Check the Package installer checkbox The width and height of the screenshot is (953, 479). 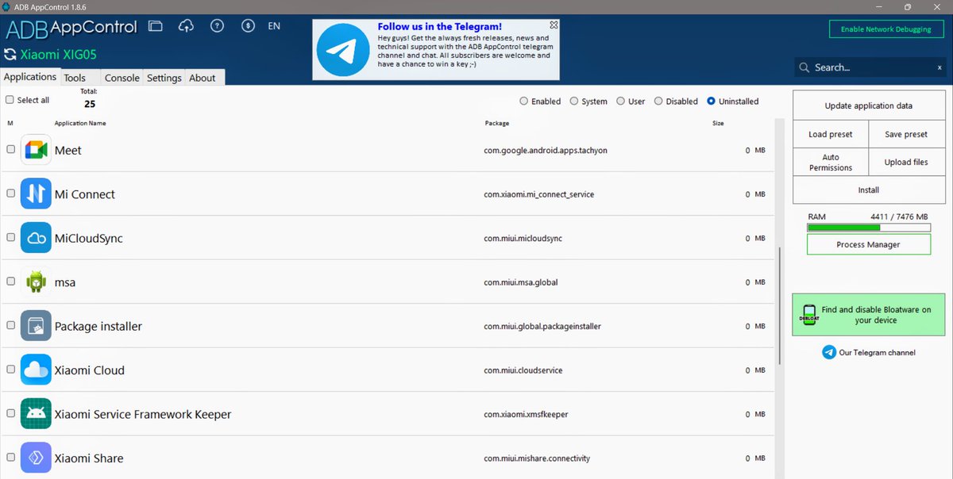click(10, 325)
